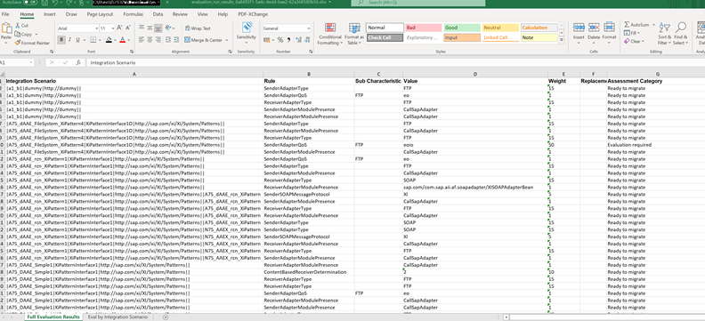This screenshot has height=321, width=705.
Task: Apply the Good cell style
Action: 462,28
